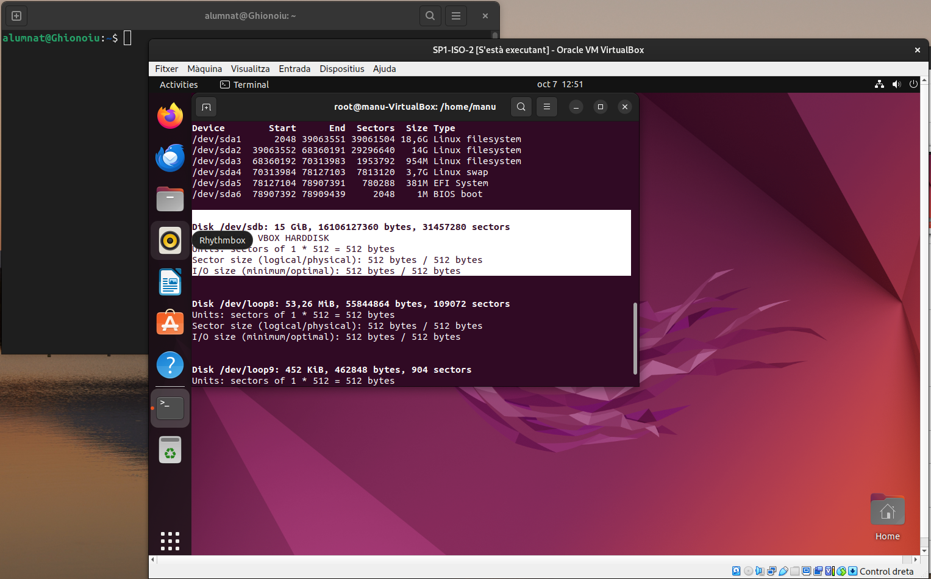Click the VirtualBox USB devices status icon
The image size is (931, 579).
coord(783,571)
